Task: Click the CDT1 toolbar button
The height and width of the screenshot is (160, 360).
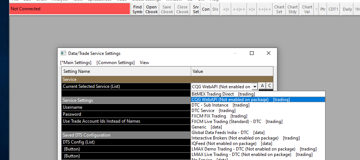Action: pyautogui.click(x=333, y=10)
